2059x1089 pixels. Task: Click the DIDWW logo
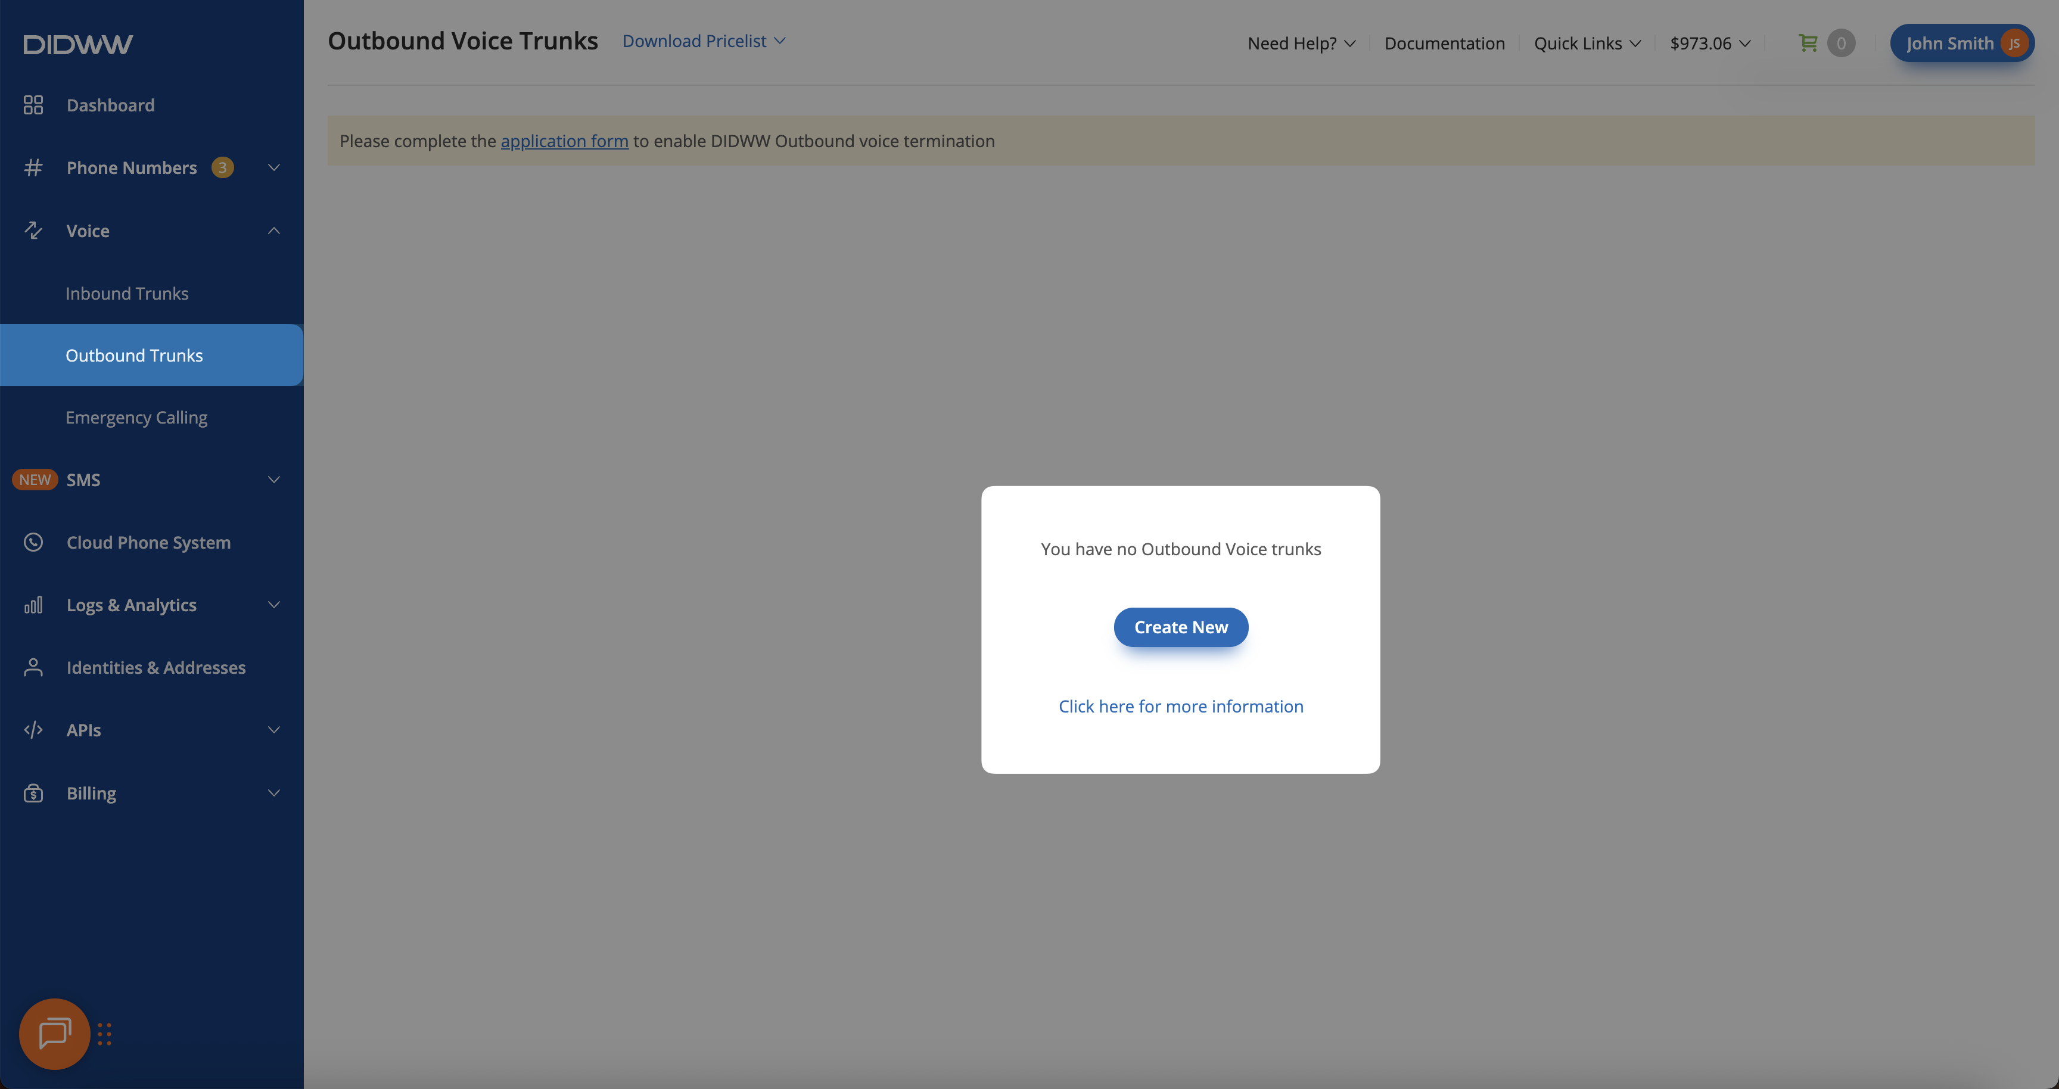point(77,44)
